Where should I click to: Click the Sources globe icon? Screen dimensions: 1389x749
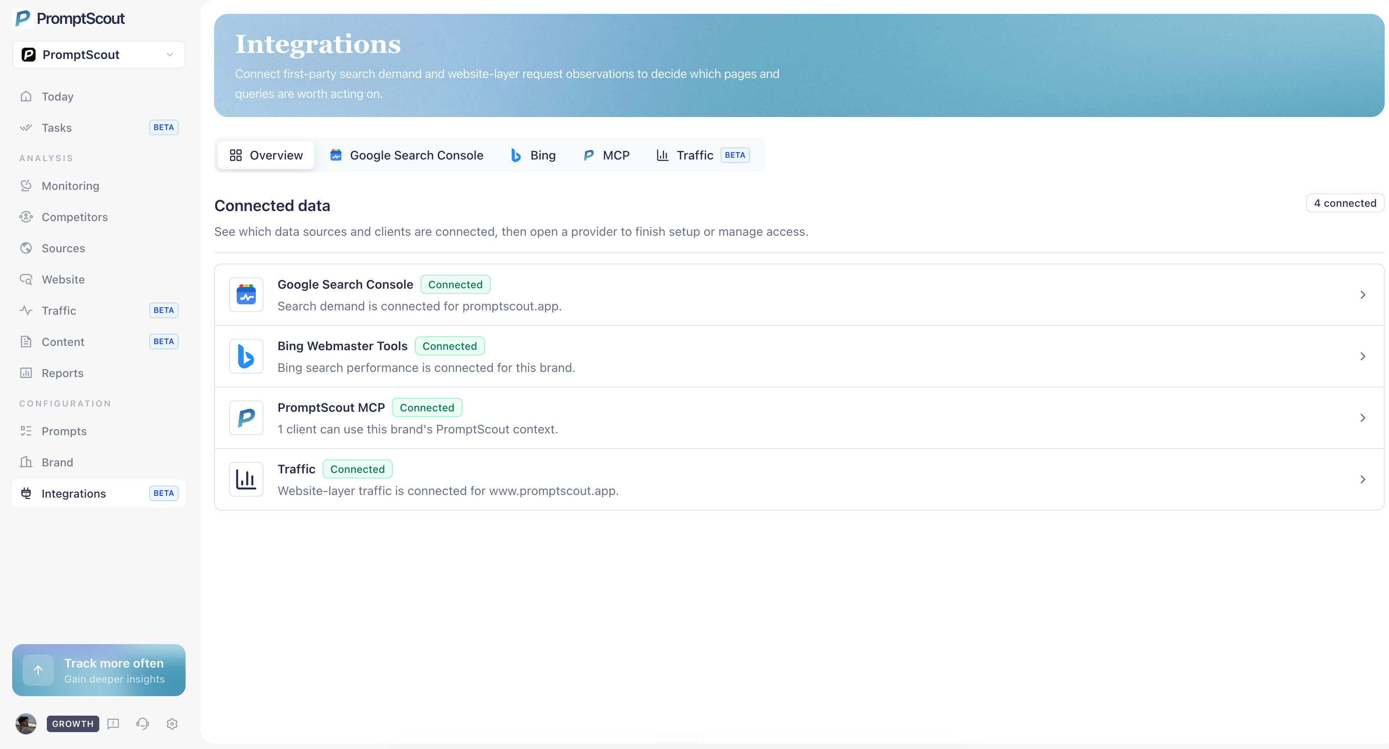[26, 248]
